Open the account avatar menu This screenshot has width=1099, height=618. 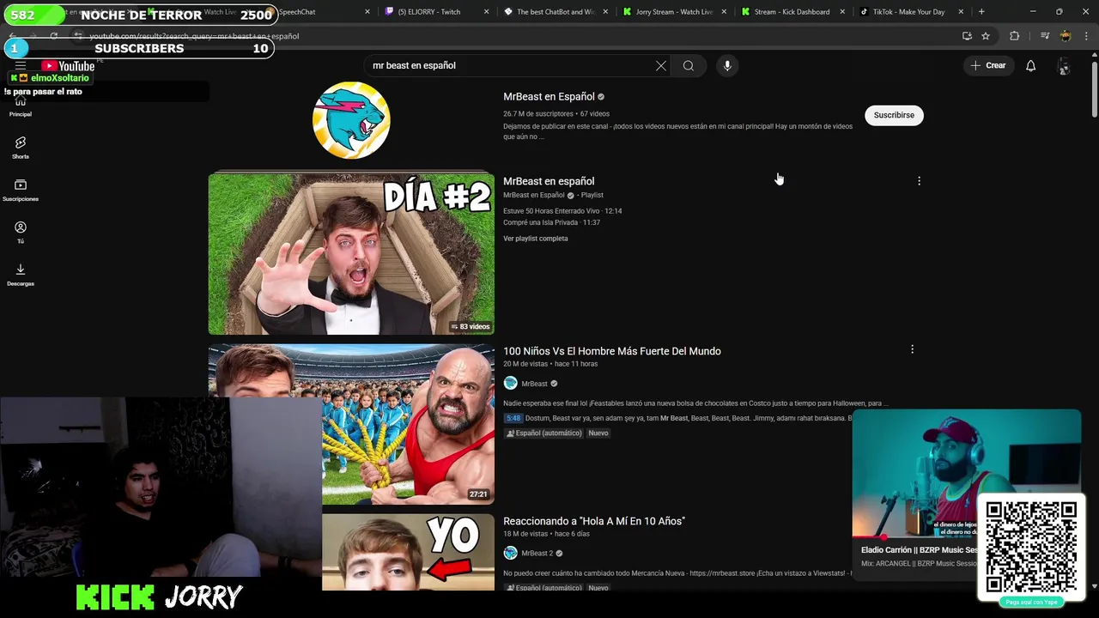click(1064, 66)
